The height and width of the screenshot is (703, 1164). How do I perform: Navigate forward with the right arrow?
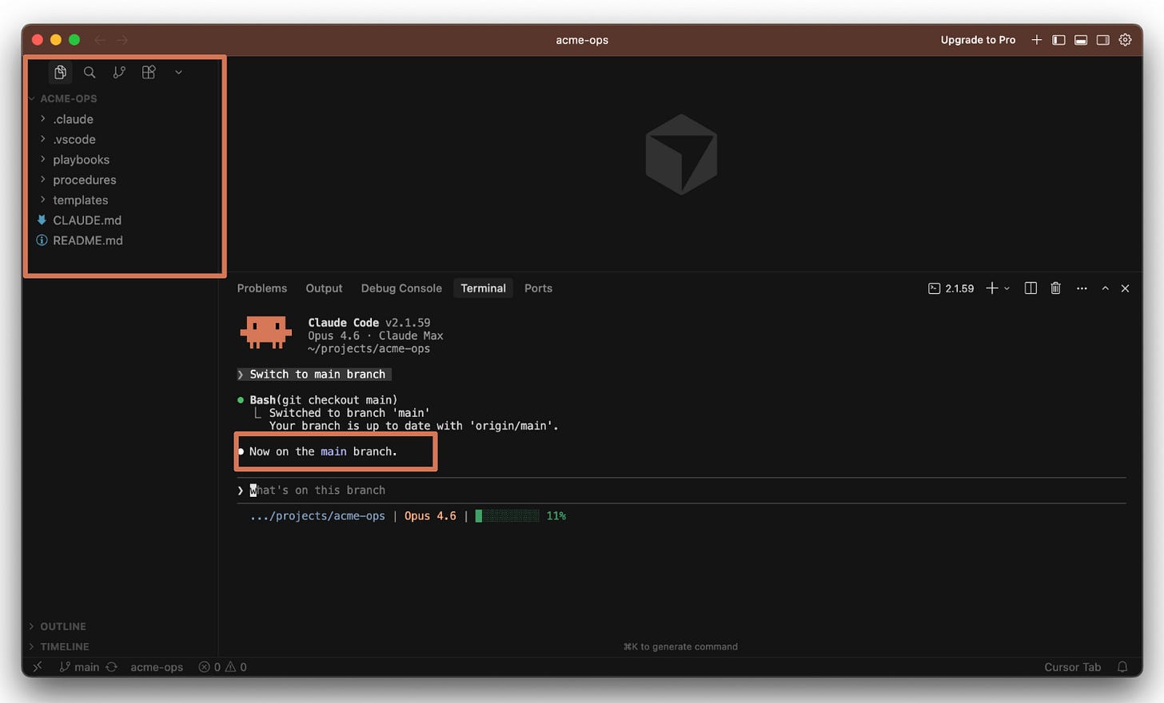(x=122, y=40)
